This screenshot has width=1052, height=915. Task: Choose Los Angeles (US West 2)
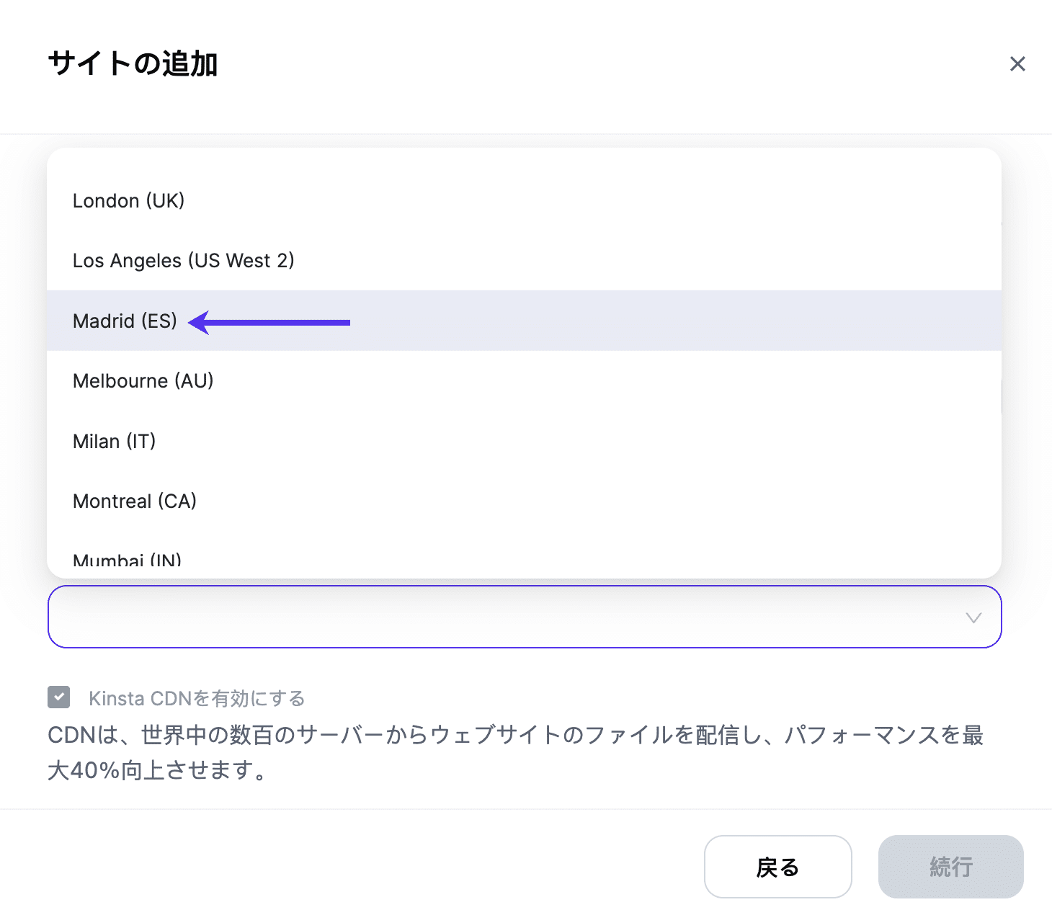(183, 260)
